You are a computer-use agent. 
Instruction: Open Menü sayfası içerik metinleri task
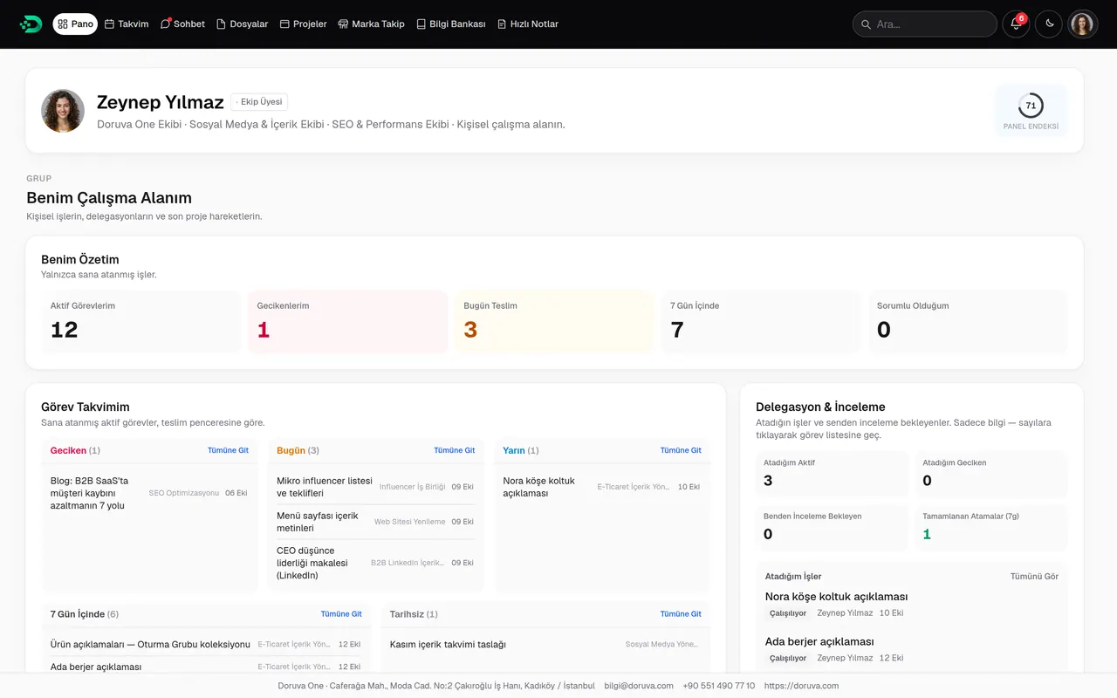pyautogui.click(x=375, y=522)
